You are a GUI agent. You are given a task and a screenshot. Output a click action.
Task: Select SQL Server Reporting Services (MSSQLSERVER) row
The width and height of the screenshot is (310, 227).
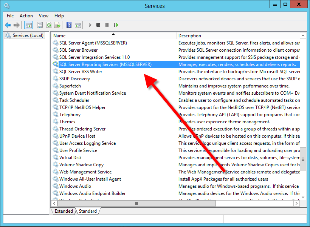176,64
